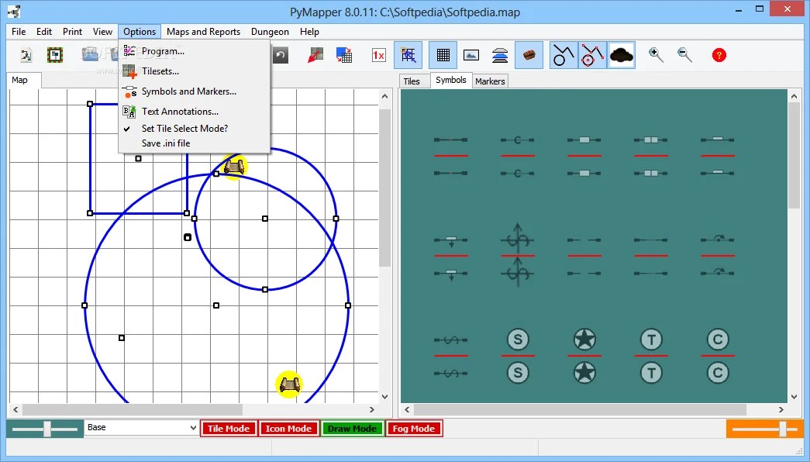Click Save .ini file menu entry
This screenshot has height=462, width=810.
tap(195, 143)
